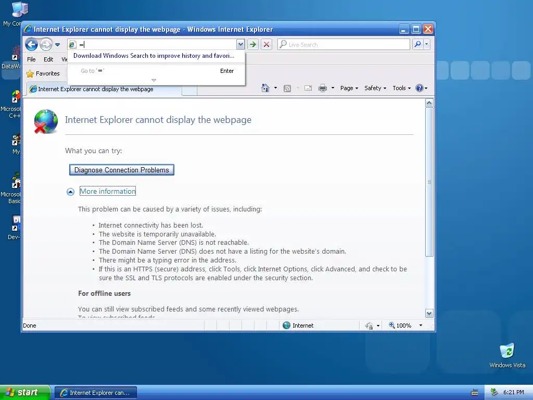Viewport: 533px width, 400px height.
Task: Choose the Go to '=' suggestion
Action: coord(156,71)
